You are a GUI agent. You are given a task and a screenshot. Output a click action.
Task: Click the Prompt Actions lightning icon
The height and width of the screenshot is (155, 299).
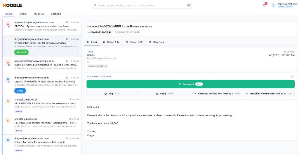tap(88, 76)
